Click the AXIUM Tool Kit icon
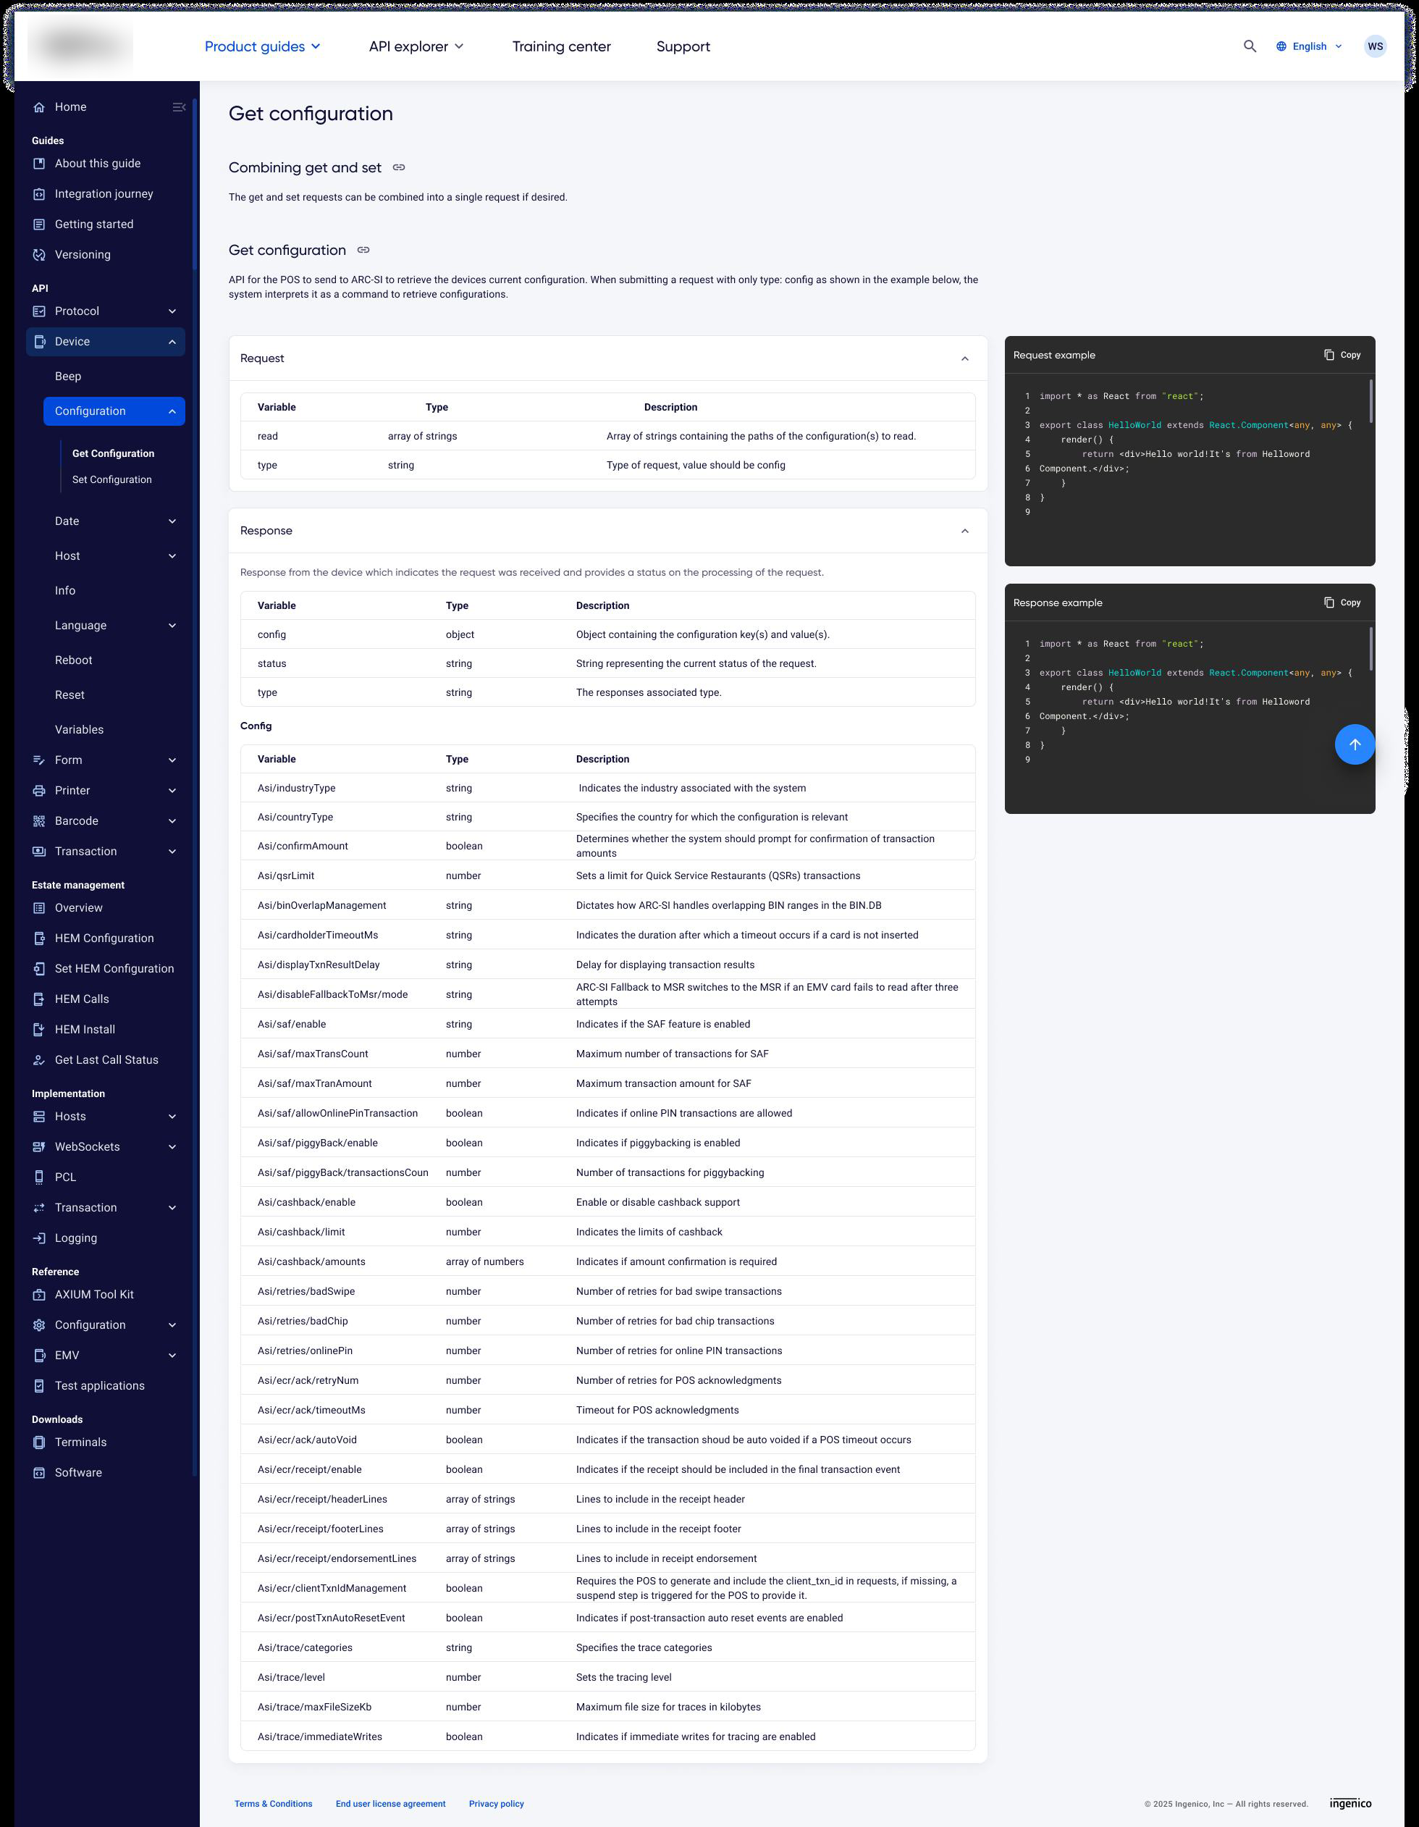This screenshot has height=1827, width=1419. [x=38, y=1294]
